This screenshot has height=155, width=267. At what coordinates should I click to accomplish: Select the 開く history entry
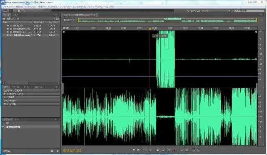(31, 123)
